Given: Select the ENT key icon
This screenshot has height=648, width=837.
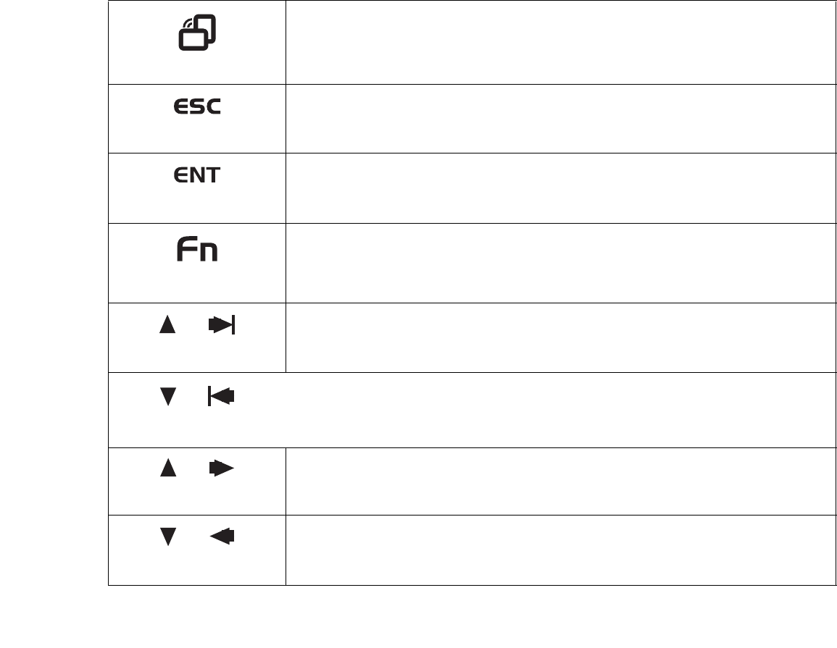Looking at the screenshot, I should coord(197,176).
